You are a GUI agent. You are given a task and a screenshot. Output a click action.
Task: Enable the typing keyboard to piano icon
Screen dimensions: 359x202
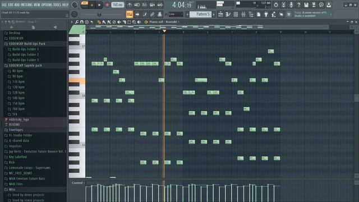coord(130,14)
